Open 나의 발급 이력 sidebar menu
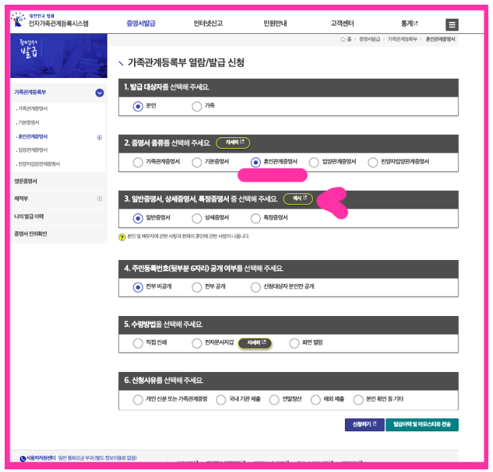Screen dimensions: 493x472 pyautogui.click(x=29, y=217)
